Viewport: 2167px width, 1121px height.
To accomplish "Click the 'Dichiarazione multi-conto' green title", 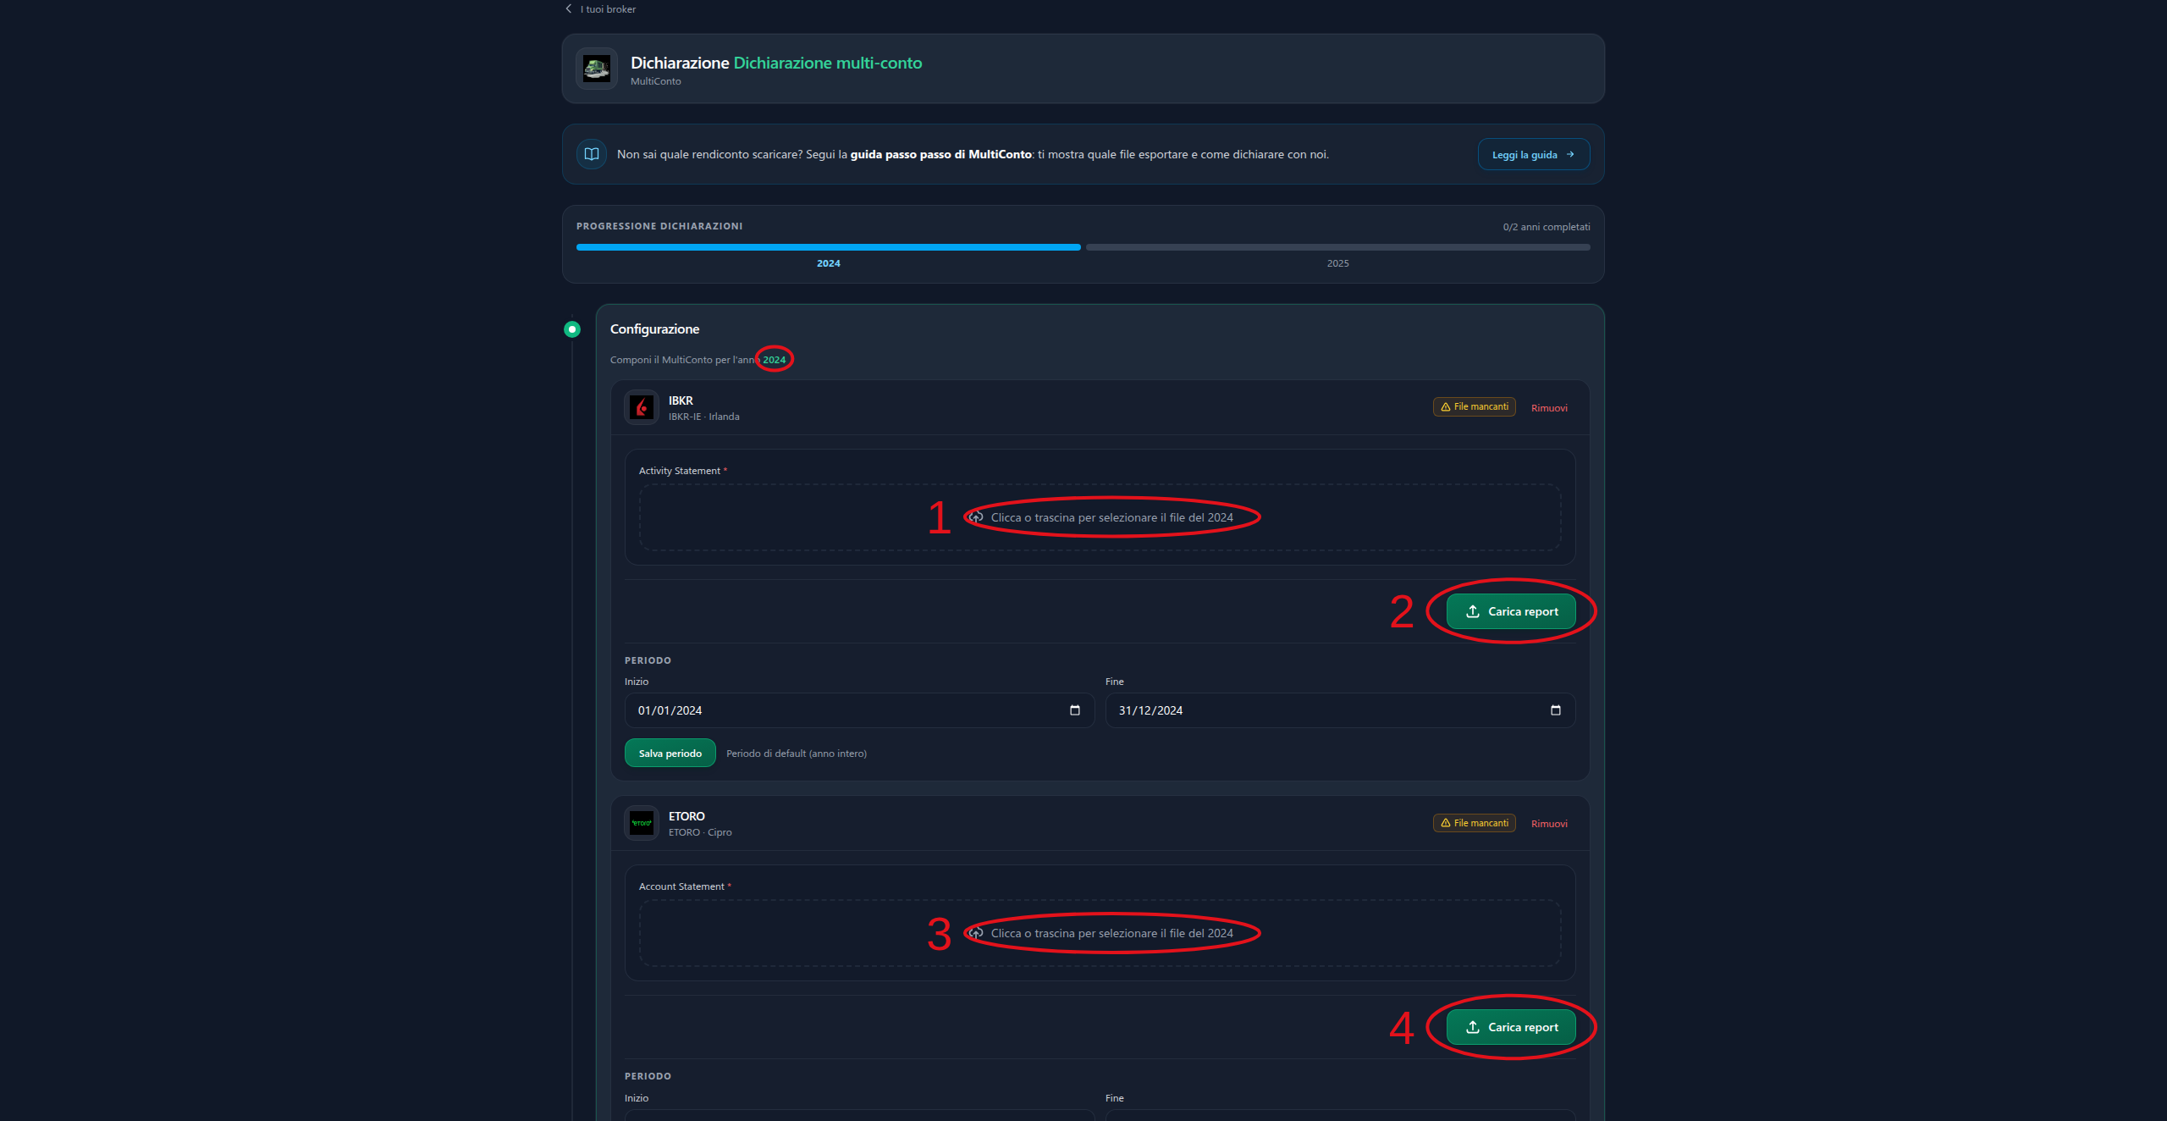I will [827, 63].
